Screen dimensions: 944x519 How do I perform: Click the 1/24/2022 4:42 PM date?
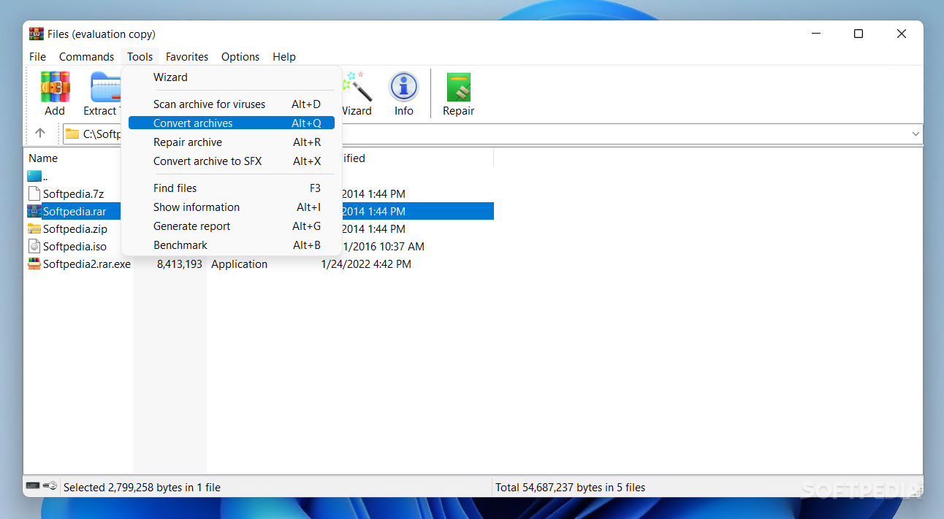coord(366,264)
